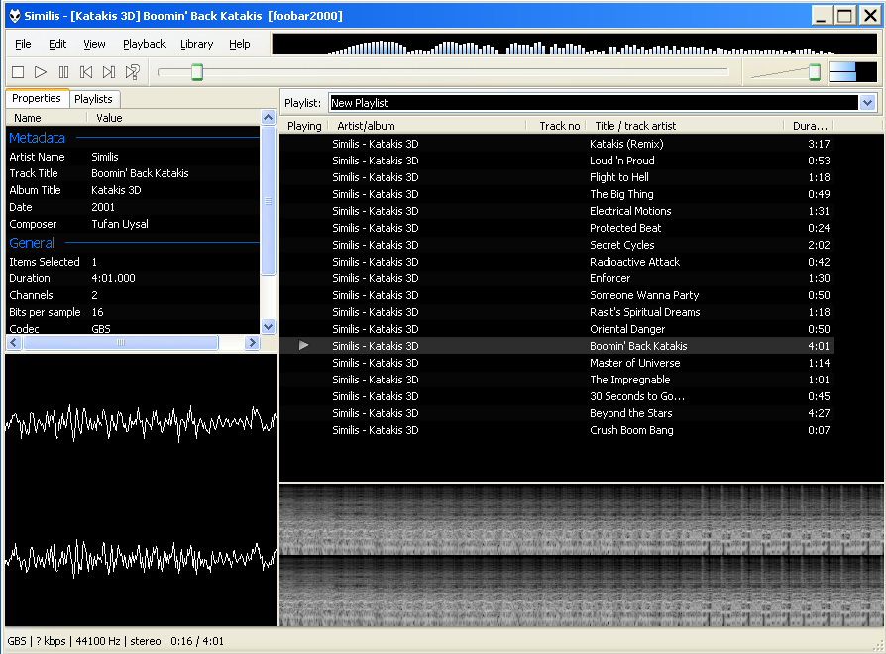Image resolution: width=886 pixels, height=654 pixels.
Task: Click the volume level visualization icon
Action: pos(852,72)
